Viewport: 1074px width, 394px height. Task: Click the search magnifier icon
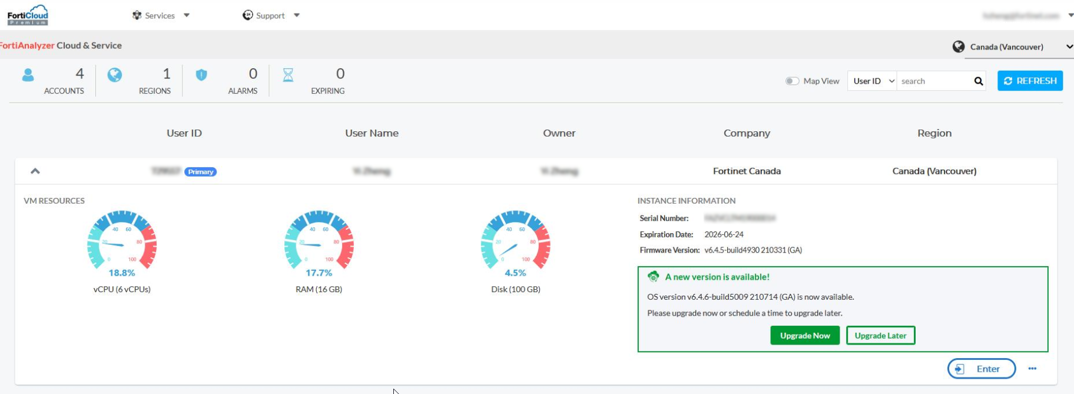[978, 81]
